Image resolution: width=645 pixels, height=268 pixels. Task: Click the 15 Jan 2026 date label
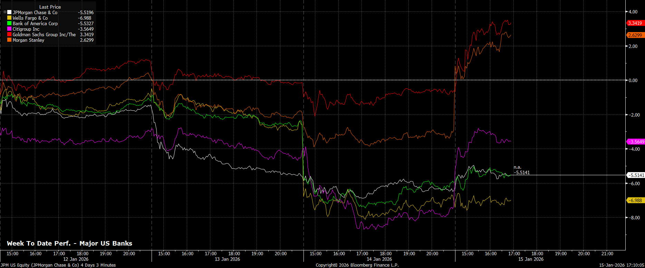point(531,259)
